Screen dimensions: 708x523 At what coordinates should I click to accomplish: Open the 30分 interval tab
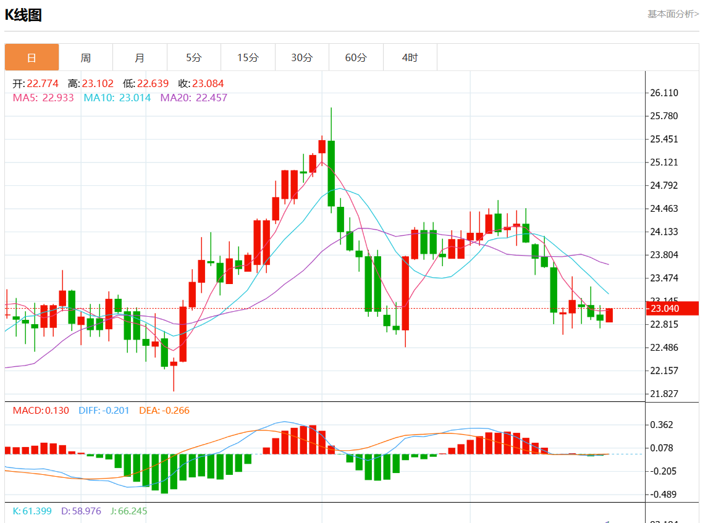coord(302,57)
